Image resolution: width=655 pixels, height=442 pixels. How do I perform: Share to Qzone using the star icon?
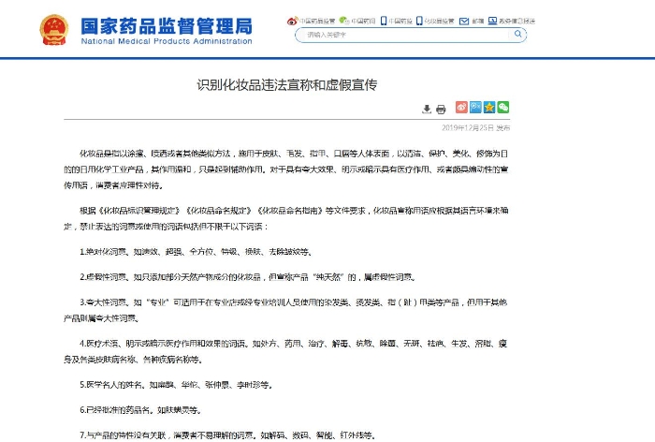point(489,108)
